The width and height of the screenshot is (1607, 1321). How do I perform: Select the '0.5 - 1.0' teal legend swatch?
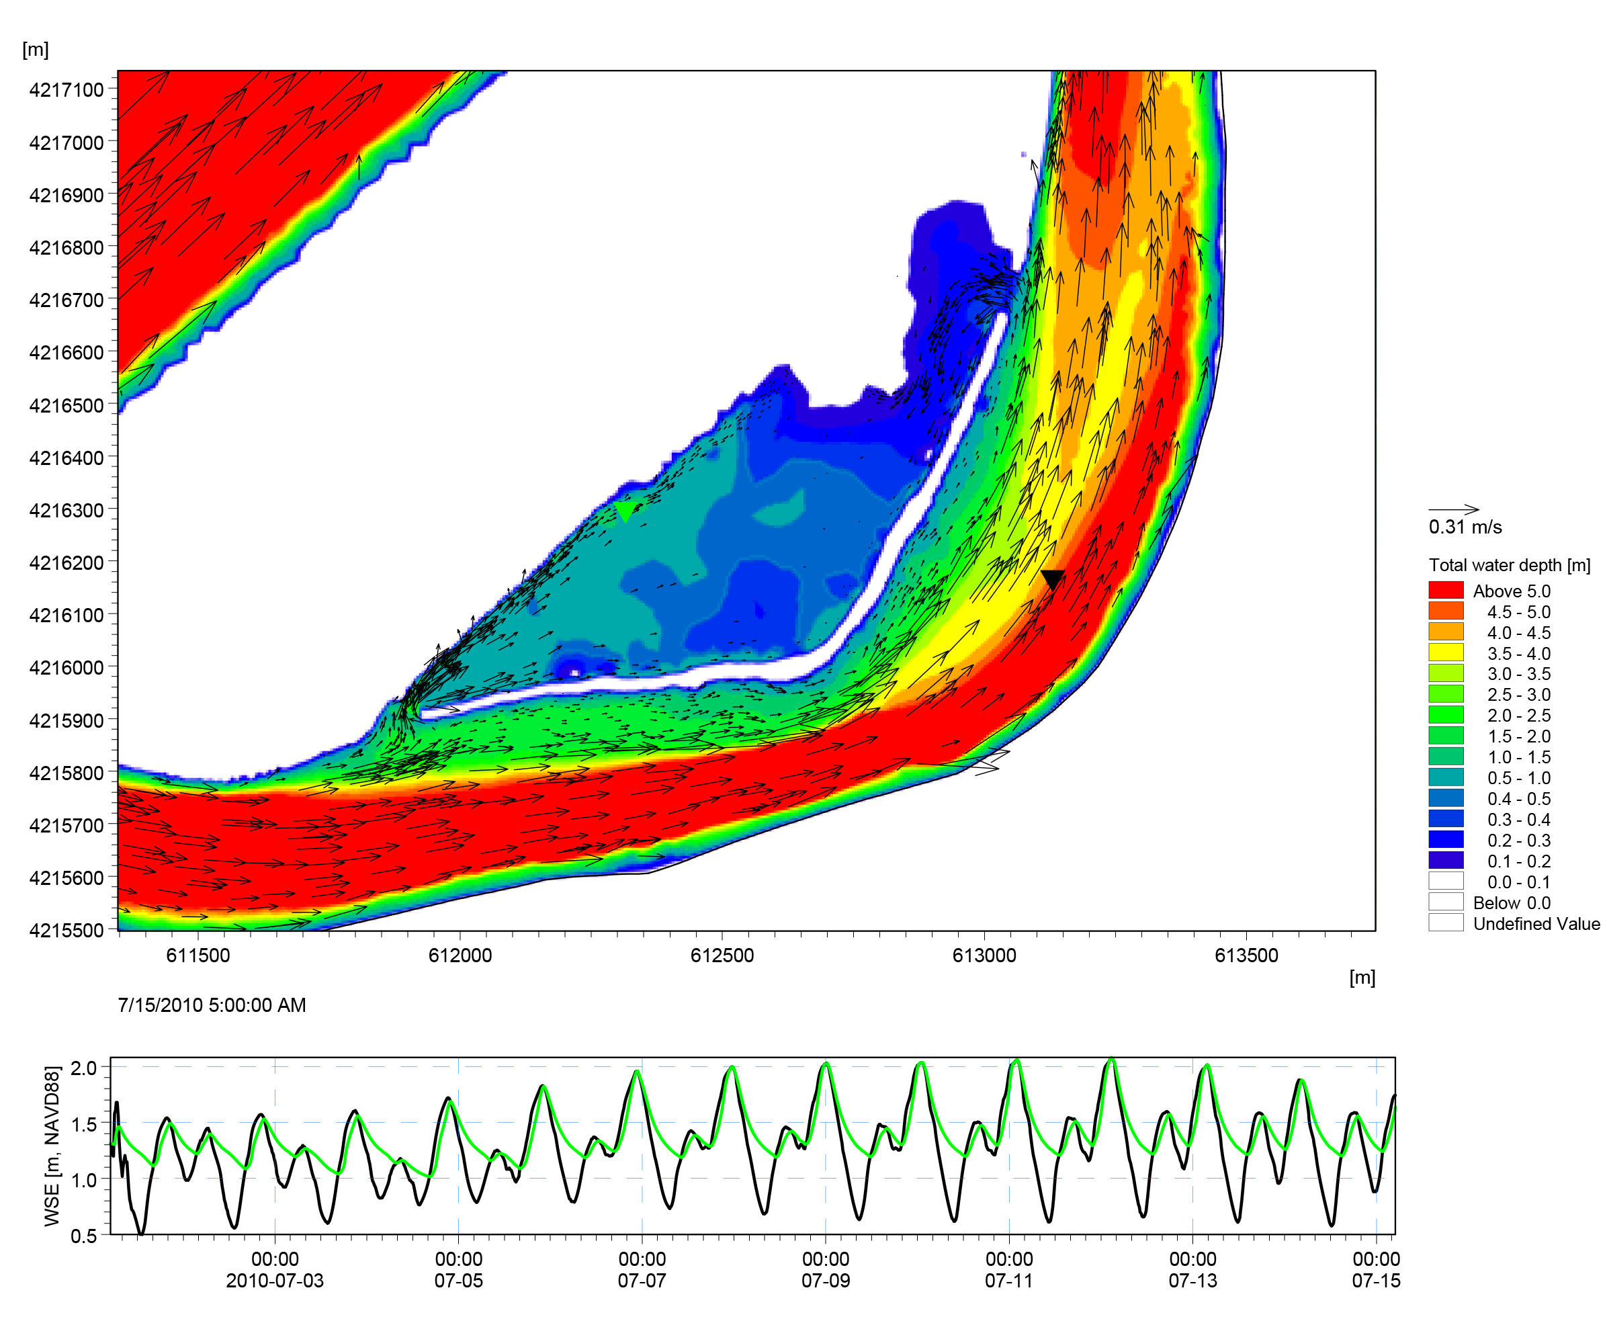1446,777
